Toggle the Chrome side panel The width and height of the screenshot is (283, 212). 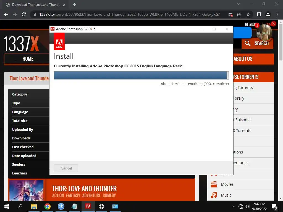point(259,14)
